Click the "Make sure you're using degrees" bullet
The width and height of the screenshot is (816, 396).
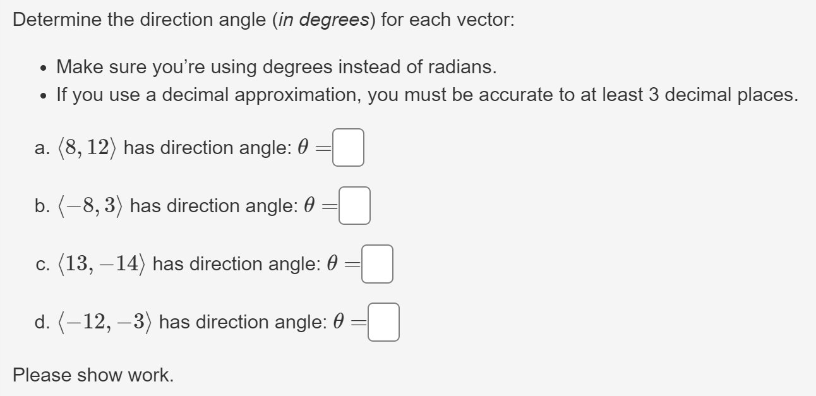pos(274,66)
